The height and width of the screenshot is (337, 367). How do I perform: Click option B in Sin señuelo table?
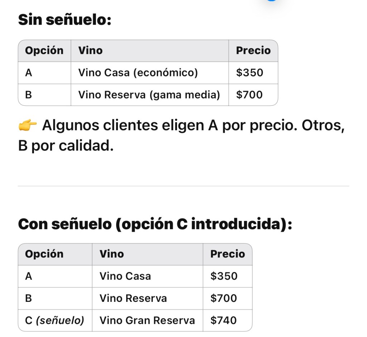29,95
